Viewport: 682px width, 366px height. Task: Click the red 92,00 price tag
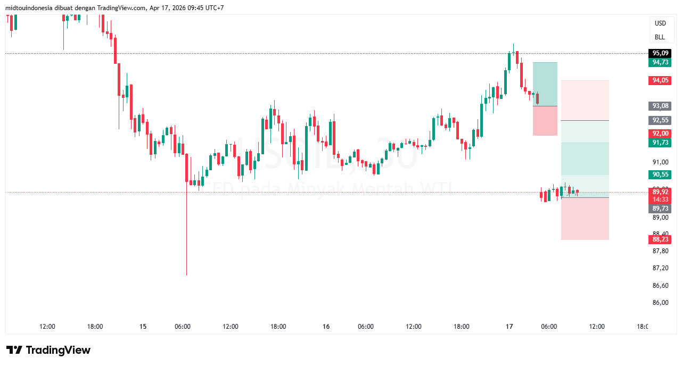pyautogui.click(x=660, y=134)
